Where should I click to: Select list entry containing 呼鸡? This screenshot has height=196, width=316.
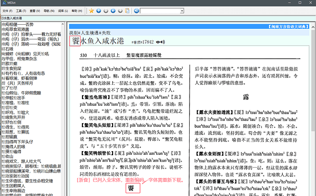[15, 112]
